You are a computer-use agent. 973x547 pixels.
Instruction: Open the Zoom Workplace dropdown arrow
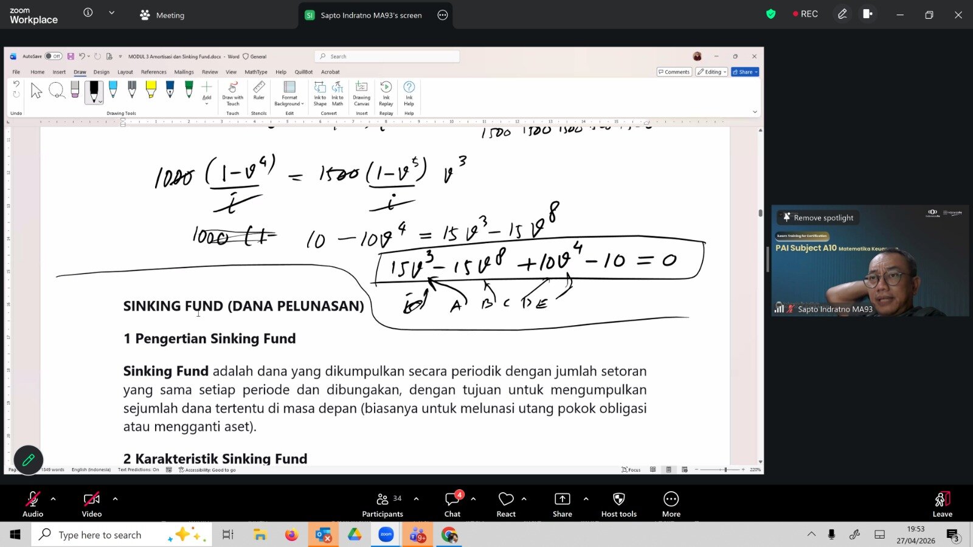click(111, 13)
